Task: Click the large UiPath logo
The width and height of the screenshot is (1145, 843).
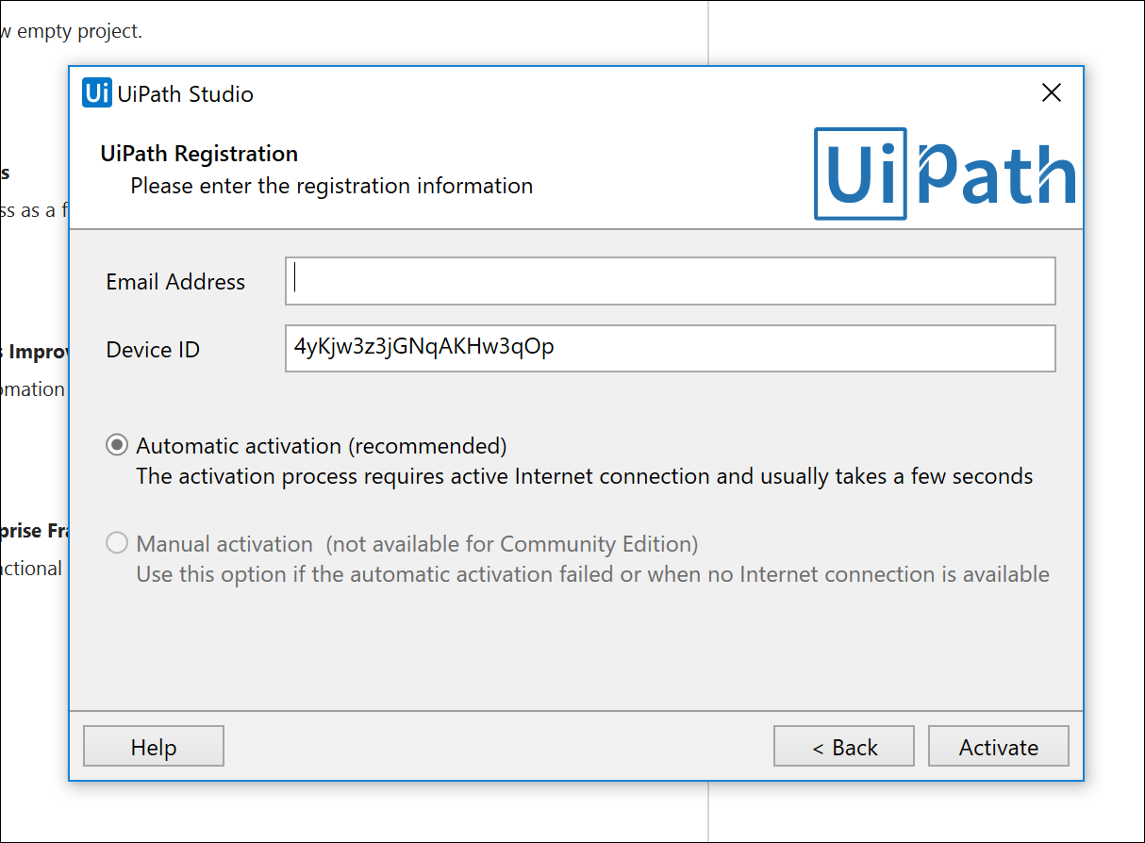Action: pos(945,174)
